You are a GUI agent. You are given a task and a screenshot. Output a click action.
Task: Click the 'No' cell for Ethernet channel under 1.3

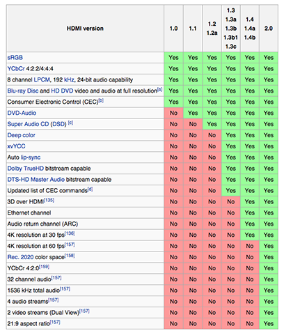tap(231, 212)
